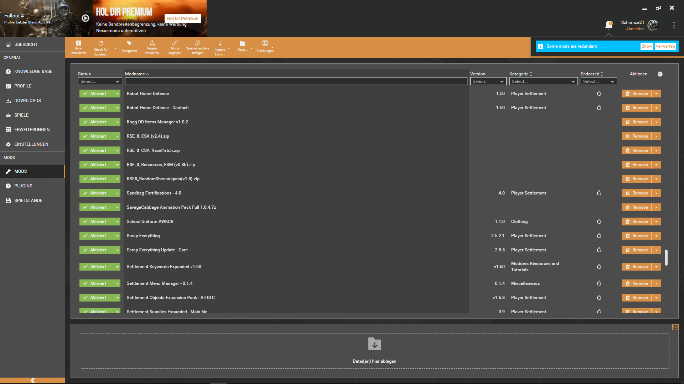The height and width of the screenshot is (384, 684).
Task: Click the Datei(en) hier ablegen drop zone
Action: pos(374,351)
